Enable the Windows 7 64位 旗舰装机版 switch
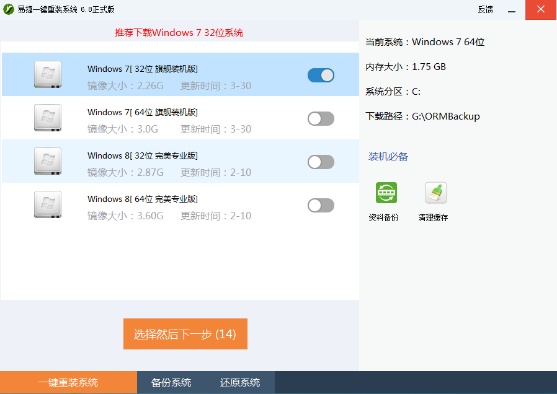The image size is (557, 394). click(x=321, y=118)
